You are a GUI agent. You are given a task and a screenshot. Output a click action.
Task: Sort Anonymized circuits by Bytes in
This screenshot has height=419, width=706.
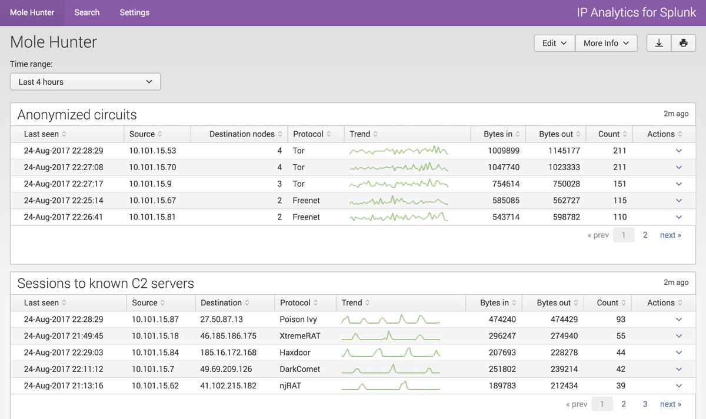[x=502, y=134]
